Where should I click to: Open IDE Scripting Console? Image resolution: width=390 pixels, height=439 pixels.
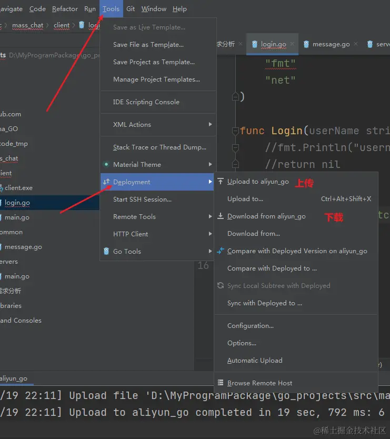[x=158, y=102]
